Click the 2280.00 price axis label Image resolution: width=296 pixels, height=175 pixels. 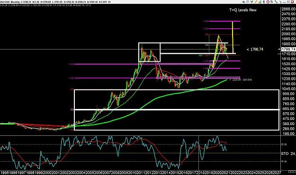pyautogui.click(x=288, y=24)
